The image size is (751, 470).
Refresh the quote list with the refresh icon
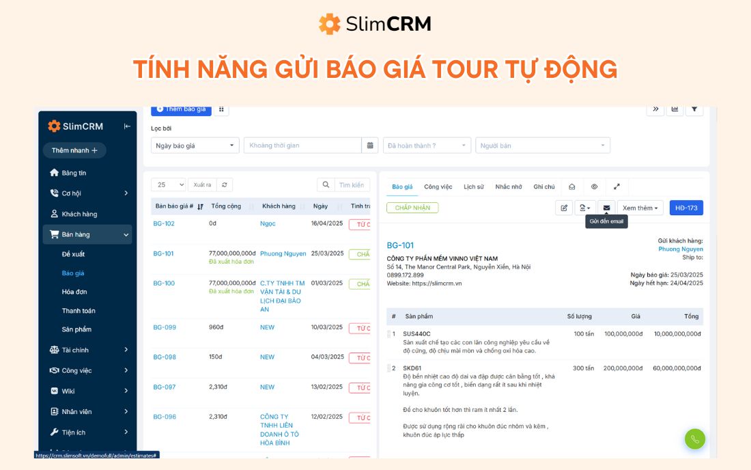(224, 184)
